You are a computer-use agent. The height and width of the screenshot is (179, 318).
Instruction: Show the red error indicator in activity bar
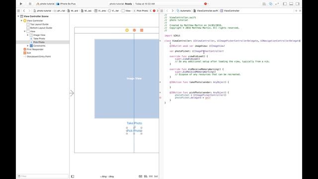click(205, 3)
